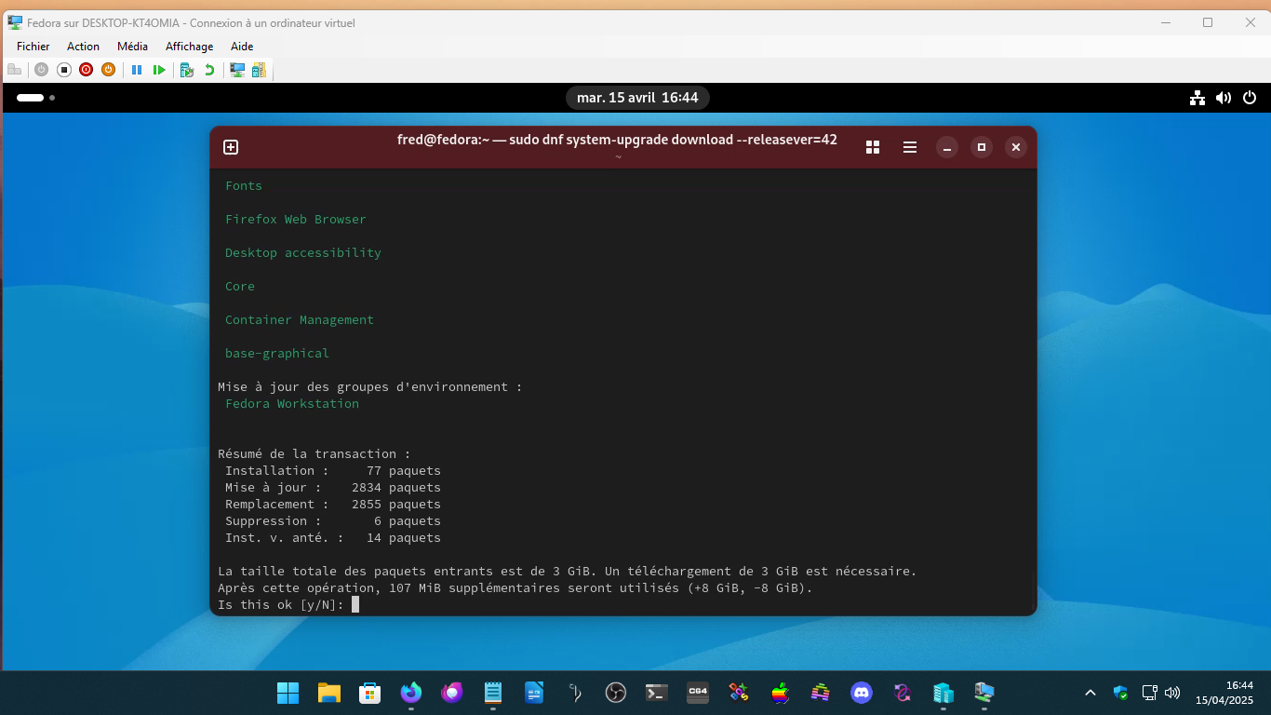Image resolution: width=1271 pixels, height=715 pixels.
Task: Show hidden system tray icons
Action: 1090,693
